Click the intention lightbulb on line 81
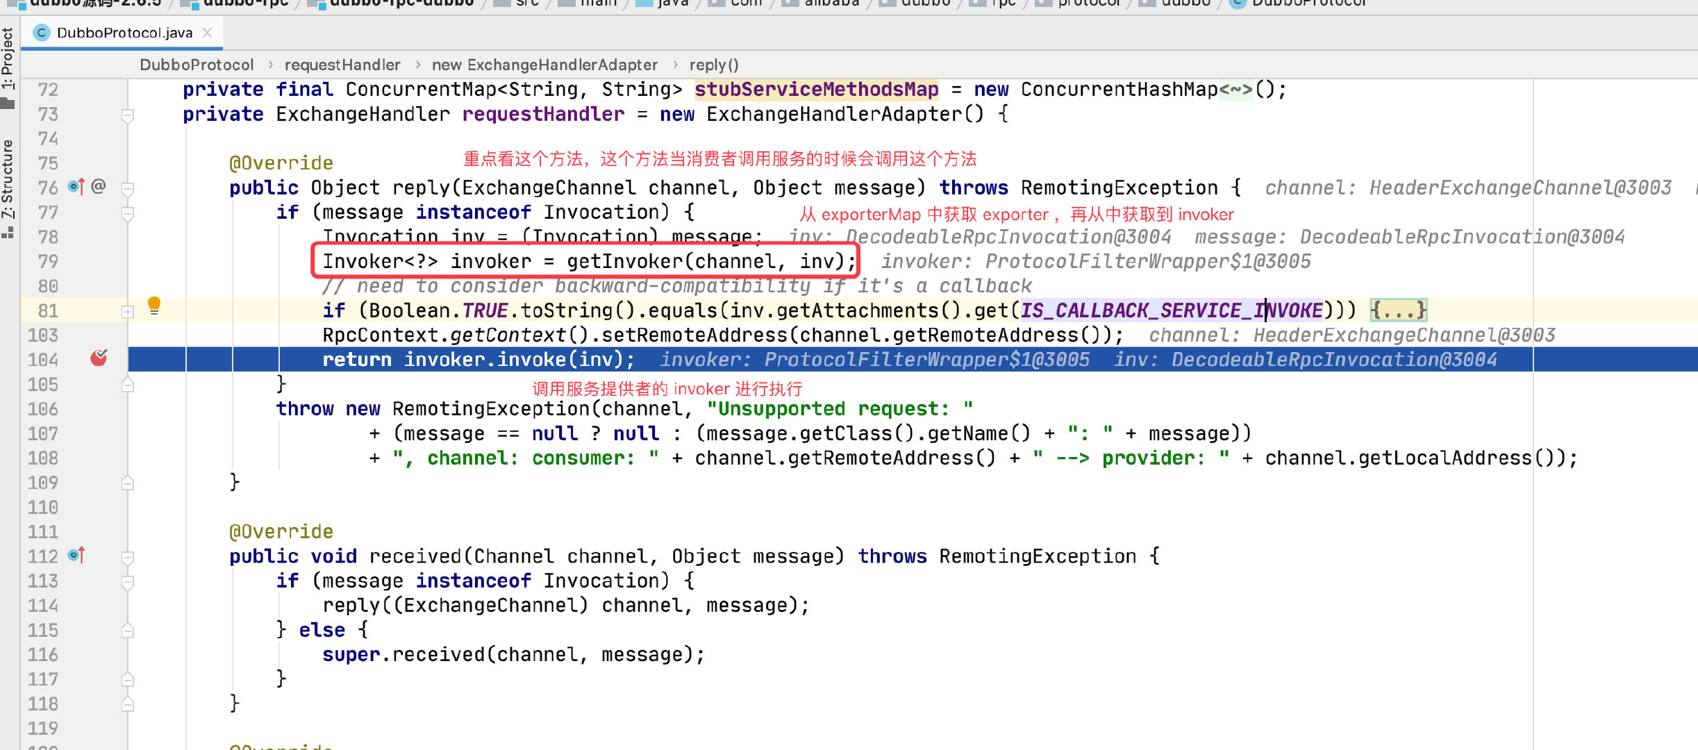Screen dimensions: 1698x750 point(154,306)
